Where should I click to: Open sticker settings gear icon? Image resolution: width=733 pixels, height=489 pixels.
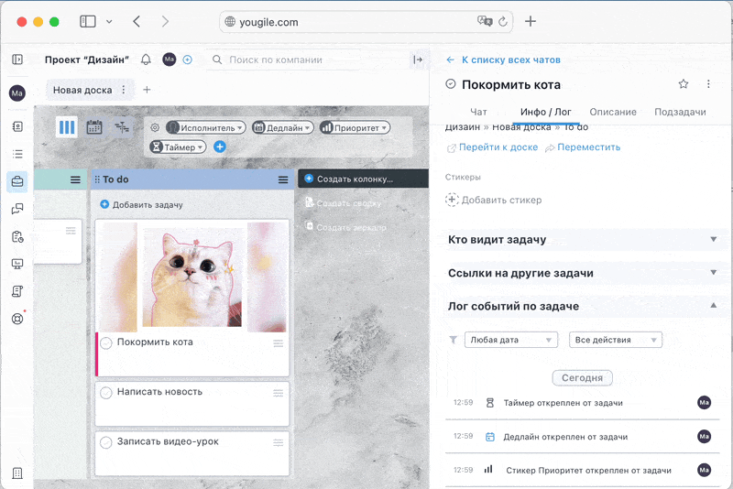[x=155, y=127]
